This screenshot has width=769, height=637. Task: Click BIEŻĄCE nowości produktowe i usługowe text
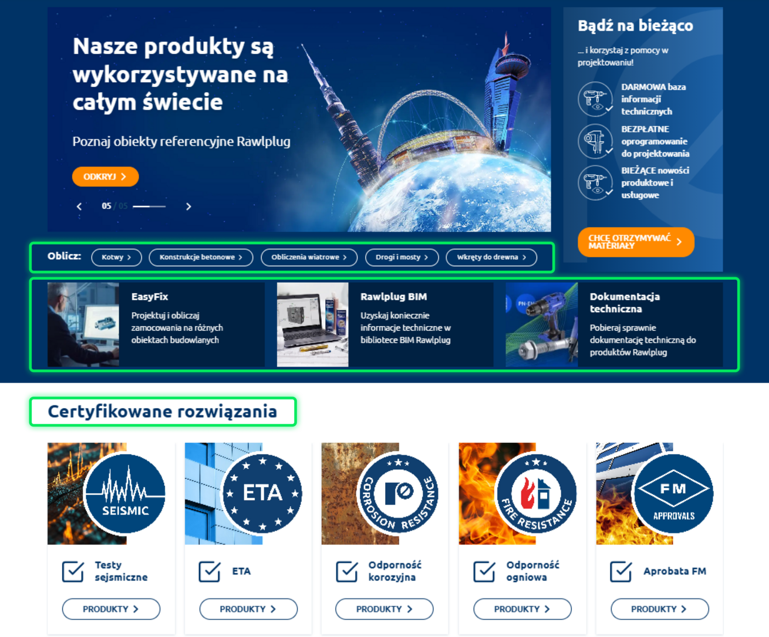point(655,183)
